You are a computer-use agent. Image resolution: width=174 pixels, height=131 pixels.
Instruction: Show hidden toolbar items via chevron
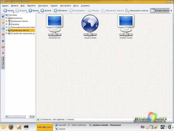[x=171, y=10]
